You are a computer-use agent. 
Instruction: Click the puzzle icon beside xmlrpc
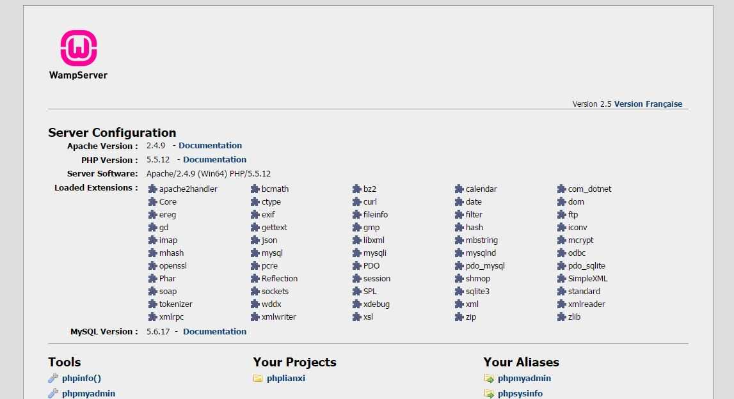(x=152, y=317)
